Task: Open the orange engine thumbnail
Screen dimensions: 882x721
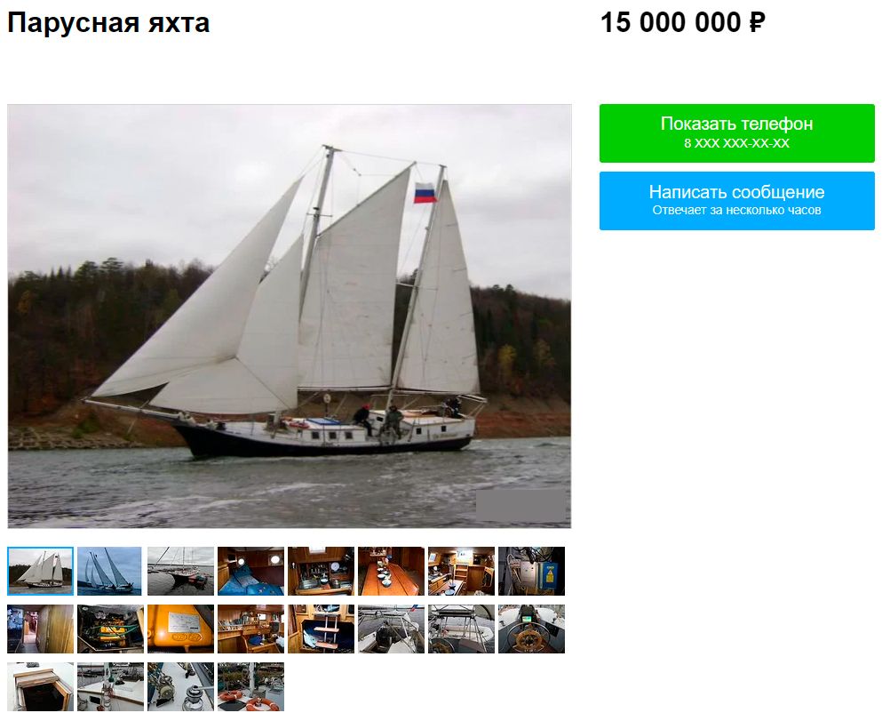Action: (110, 629)
